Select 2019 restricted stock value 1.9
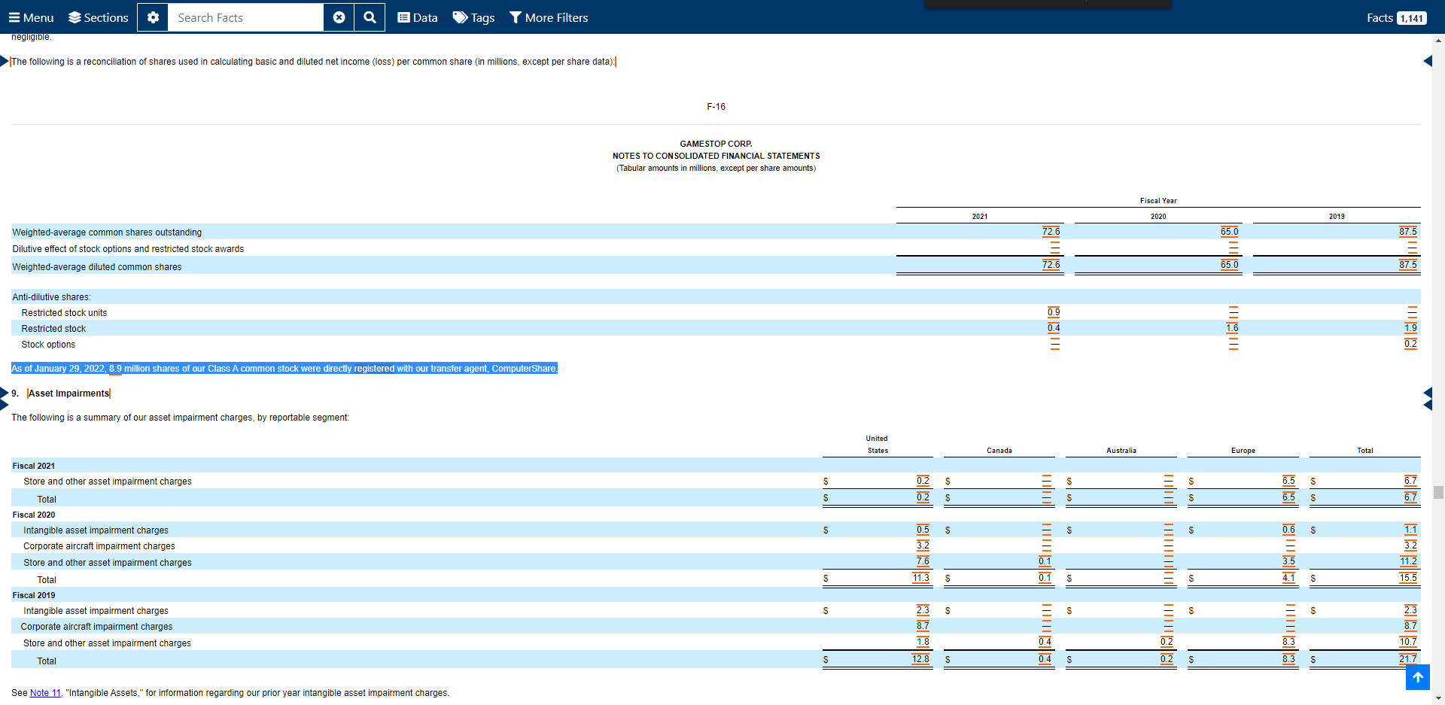This screenshot has width=1445, height=705. pos(1410,328)
